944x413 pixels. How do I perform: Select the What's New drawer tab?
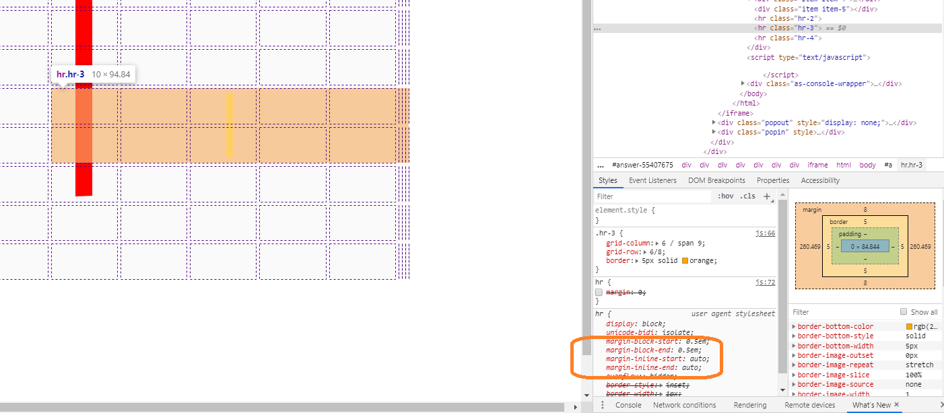point(871,405)
